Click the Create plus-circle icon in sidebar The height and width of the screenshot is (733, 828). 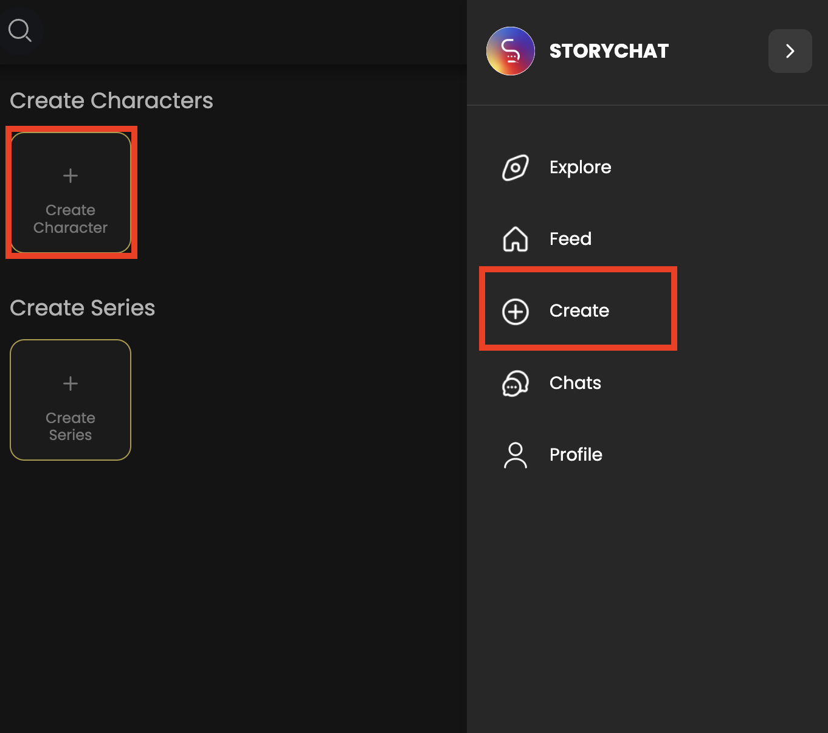(x=516, y=311)
